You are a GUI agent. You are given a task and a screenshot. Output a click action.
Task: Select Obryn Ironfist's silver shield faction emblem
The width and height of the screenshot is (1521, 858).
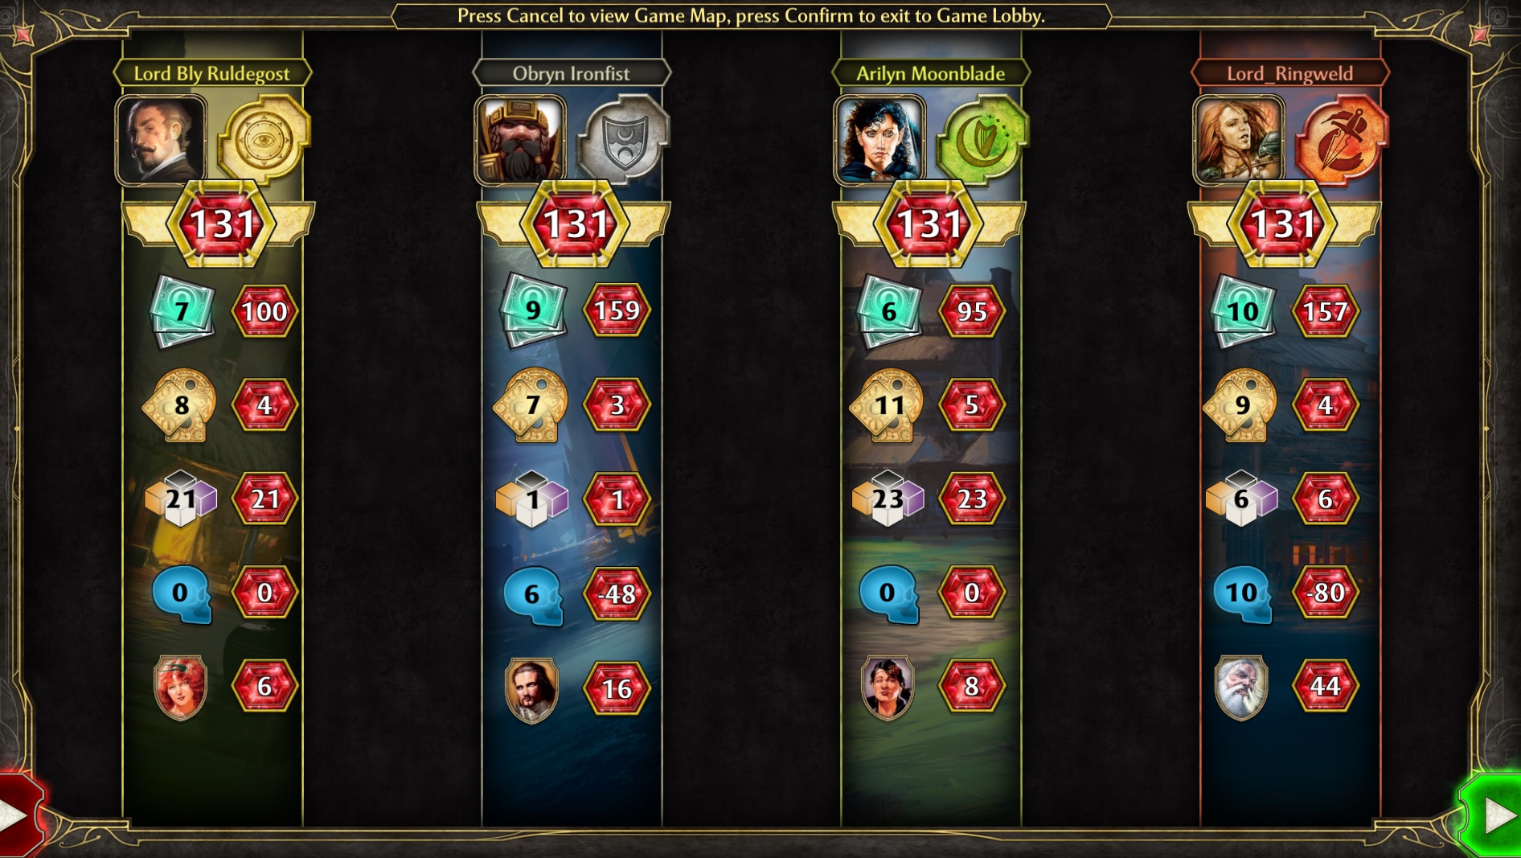click(x=624, y=139)
